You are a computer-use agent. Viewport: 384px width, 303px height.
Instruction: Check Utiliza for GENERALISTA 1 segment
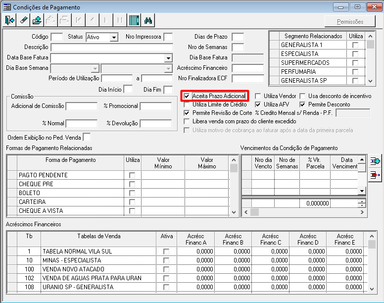(x=355, y=45)
